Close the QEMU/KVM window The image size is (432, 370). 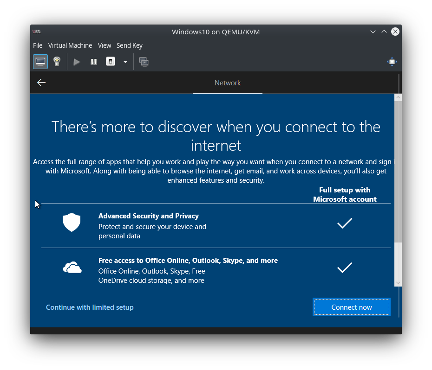point(395,32)
